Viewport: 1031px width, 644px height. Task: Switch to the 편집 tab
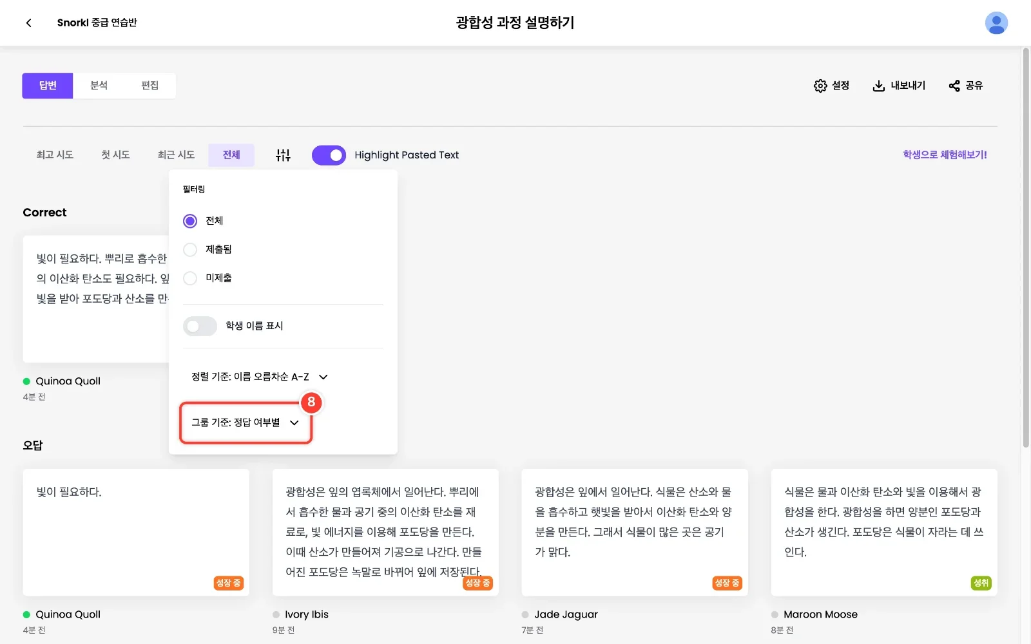[x=150, y=86]
